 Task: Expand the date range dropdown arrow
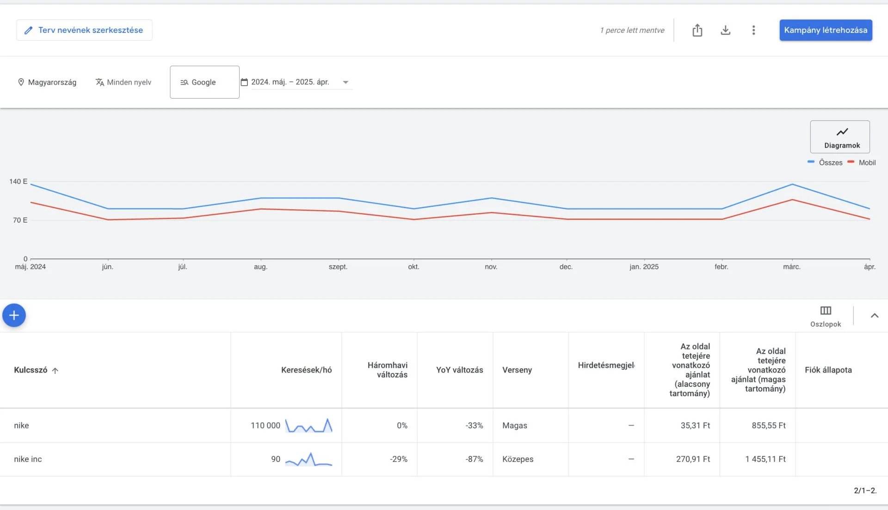pyautogui.click(x=345, y=82)
